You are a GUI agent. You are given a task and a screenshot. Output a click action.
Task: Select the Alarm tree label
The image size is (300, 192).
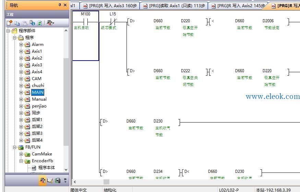[38, 44]
